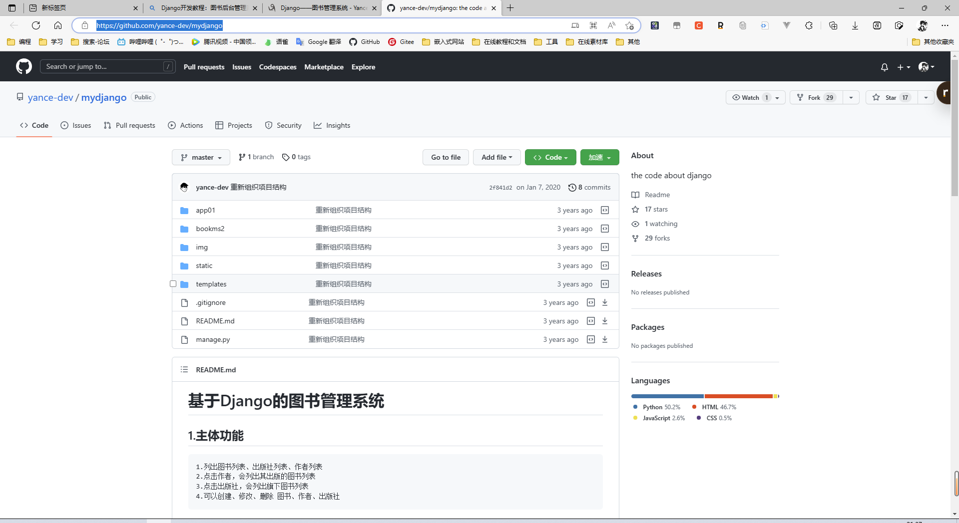Open a new tab with plus button
The height and width of the screenshot is (523, 959).
click(510, 8)
